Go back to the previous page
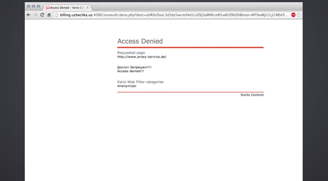 click(29, 15)
